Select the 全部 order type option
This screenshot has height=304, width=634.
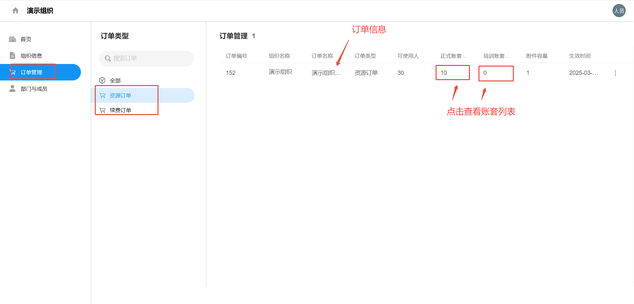[x=115, y=80]
